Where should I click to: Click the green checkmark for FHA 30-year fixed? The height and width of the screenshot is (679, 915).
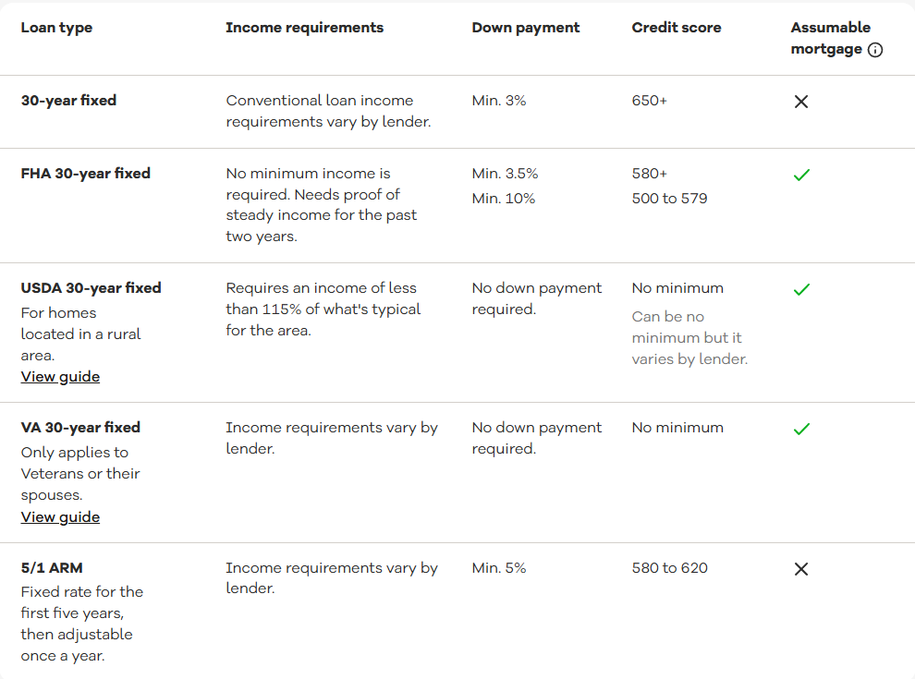pyautogui.click(x=802, y=175)
